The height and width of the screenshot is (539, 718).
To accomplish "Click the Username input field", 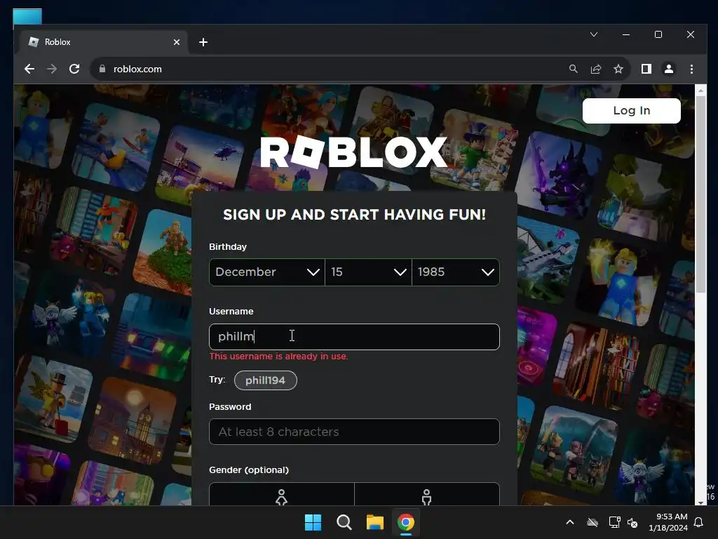I will 354,337.
